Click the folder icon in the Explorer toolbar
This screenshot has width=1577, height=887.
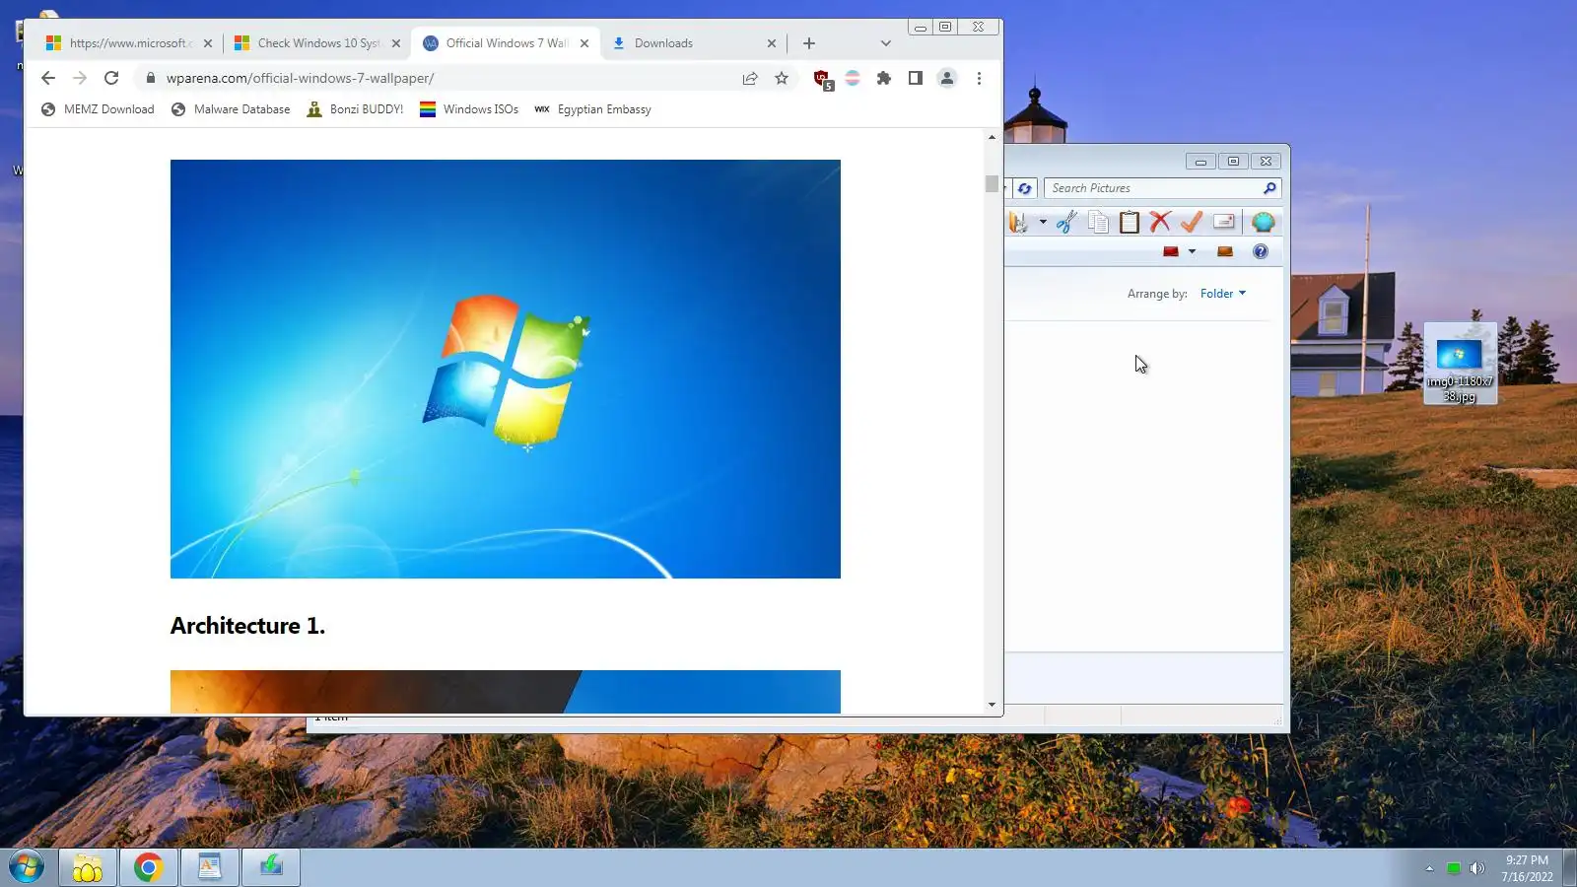tap(1018, 223)
